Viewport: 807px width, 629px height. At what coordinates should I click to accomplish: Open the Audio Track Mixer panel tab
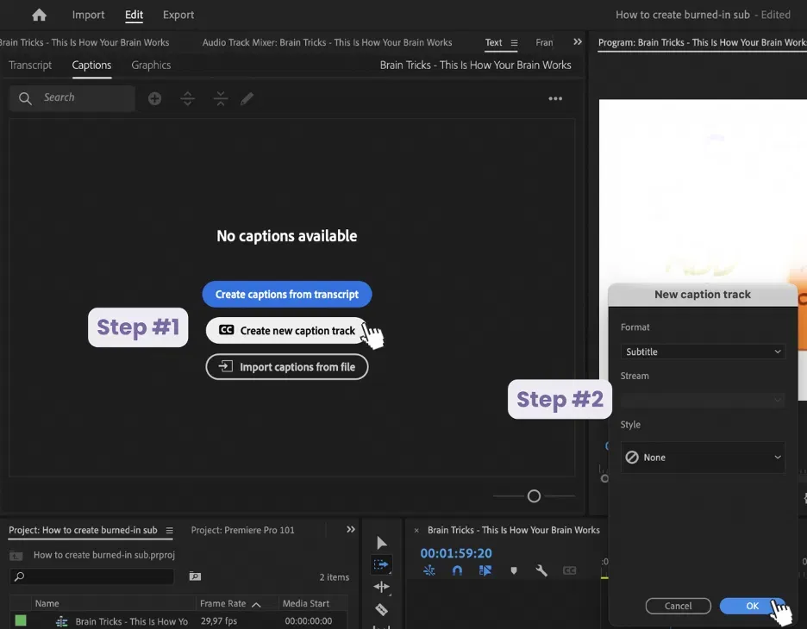click(327, 43)
